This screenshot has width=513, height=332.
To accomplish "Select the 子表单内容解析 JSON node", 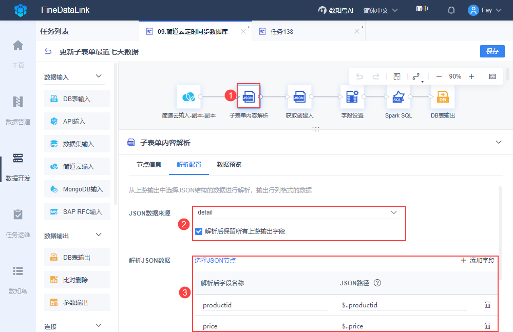I will click(x=249, y=96).
